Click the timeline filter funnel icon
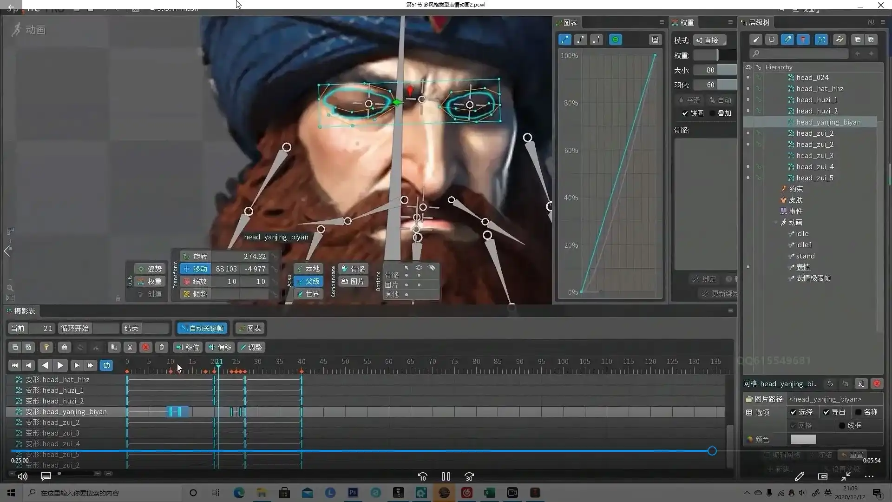The width and height of the screenshot is (892, 502). 46,347
